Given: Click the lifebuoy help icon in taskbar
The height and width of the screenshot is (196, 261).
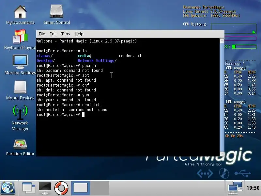Looking at the screenshot, I should pos(61,188).
